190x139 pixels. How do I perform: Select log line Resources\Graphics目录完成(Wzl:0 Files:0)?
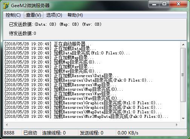point(83,103)
